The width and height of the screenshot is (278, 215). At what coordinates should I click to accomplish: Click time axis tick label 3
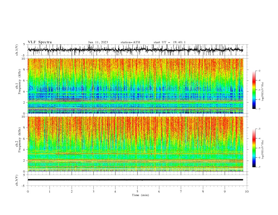coord(93,191)
